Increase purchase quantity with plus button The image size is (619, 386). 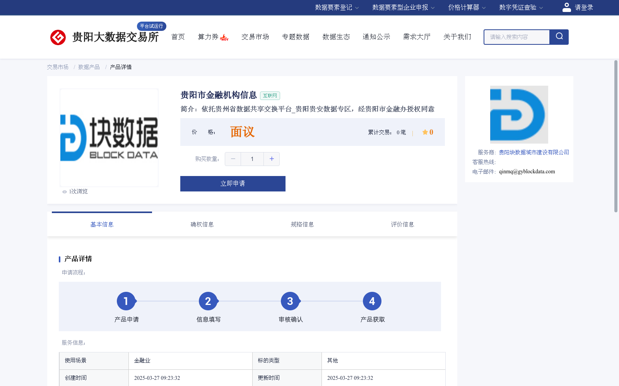272,159
